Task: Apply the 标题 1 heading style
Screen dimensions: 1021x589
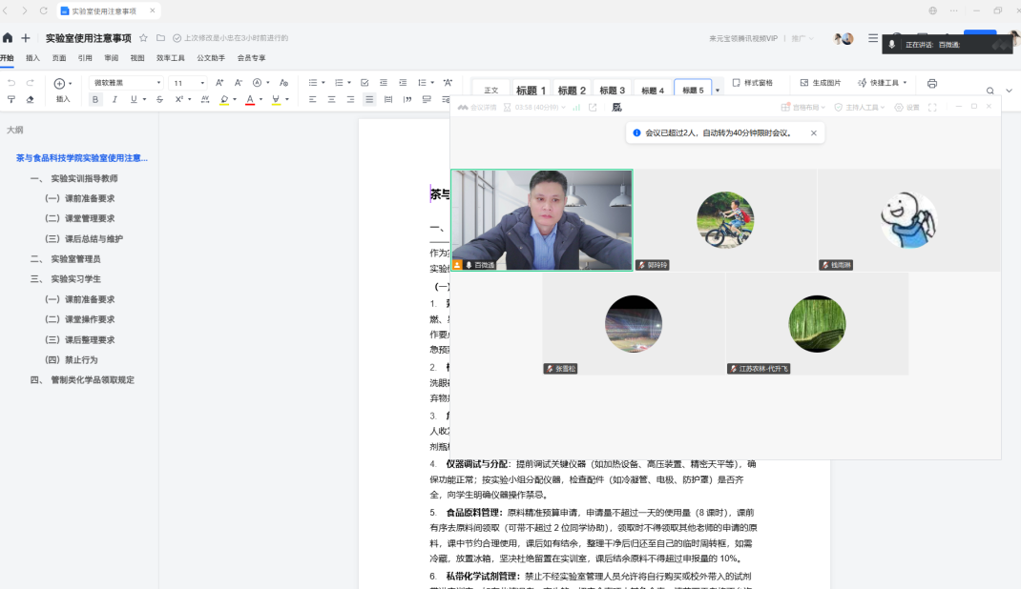Action: tap(531, 91)
